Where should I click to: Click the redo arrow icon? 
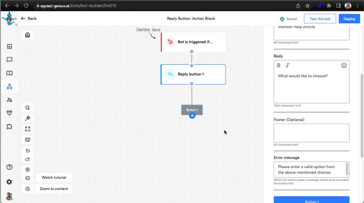(27, 159)
